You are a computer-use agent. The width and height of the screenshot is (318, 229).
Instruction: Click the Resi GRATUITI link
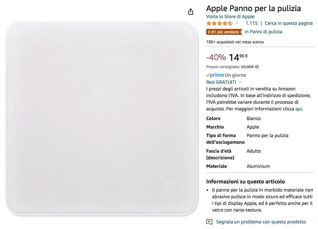tap(221, 82)
